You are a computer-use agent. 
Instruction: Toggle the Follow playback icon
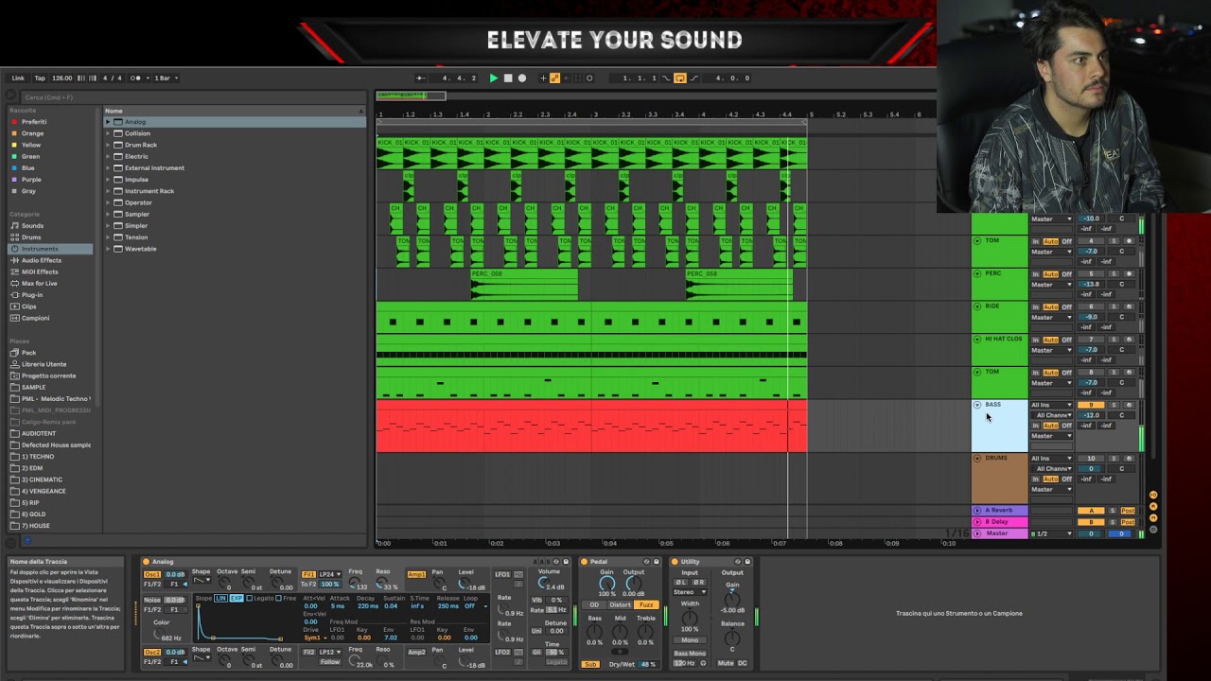[420, 78]
